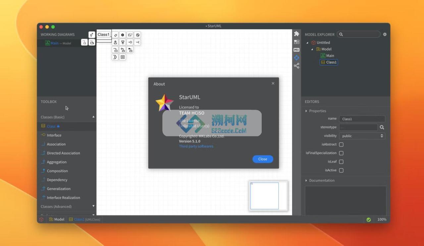Click the add port quick-edit icon

point(115,57)
